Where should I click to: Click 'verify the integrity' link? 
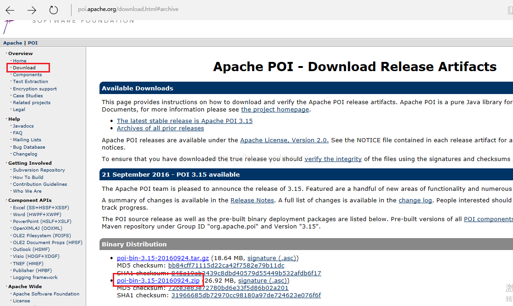[x=333, y=159]
